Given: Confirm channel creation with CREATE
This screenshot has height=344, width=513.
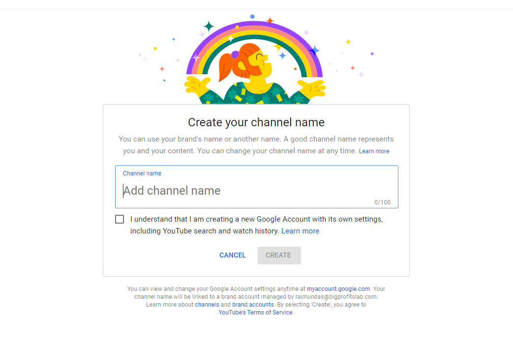Looking at the screenshot, I should pos(279,255).
